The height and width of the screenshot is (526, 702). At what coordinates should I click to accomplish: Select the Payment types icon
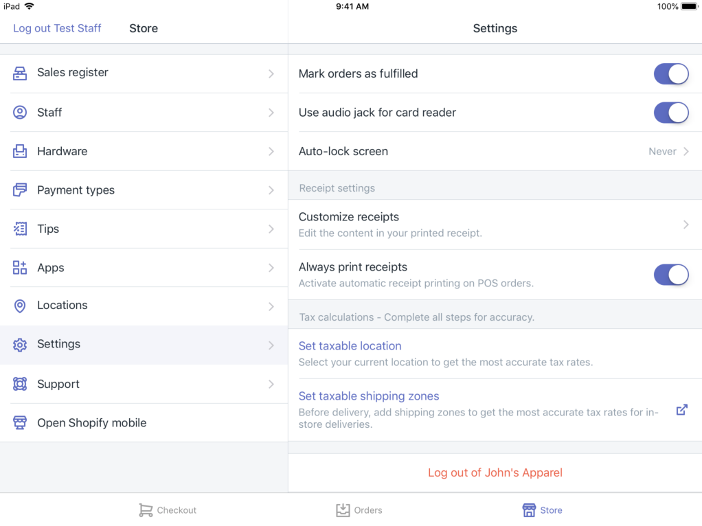19,190
